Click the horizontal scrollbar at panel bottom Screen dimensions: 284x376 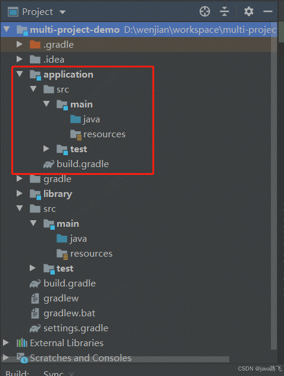116,359
